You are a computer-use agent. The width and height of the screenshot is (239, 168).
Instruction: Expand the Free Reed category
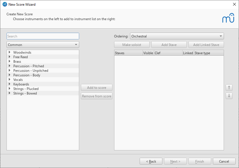click(x=9, y=57)
